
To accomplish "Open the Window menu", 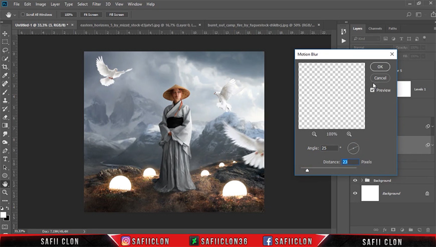I will tap(135, 4).
